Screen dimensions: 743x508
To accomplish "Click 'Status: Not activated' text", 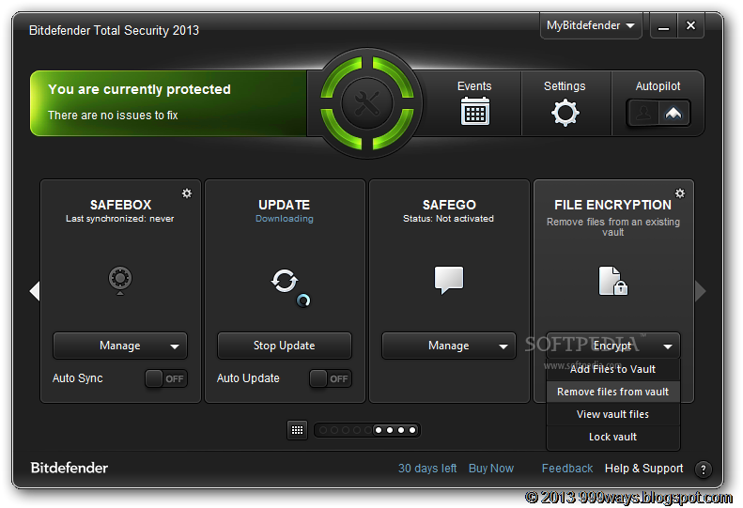I will pyautogui.click(x=448, y=219).
